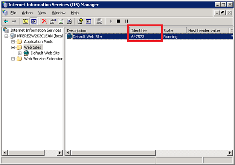The width and height of the screenshot is (235, 165).
Task: Expand the Web Service Extensions node
Action: 13,59
